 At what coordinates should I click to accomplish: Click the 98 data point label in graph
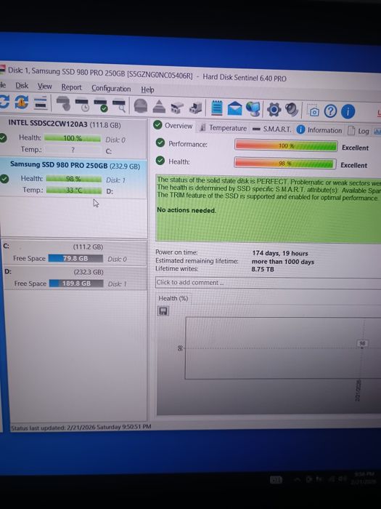[363, 343]
